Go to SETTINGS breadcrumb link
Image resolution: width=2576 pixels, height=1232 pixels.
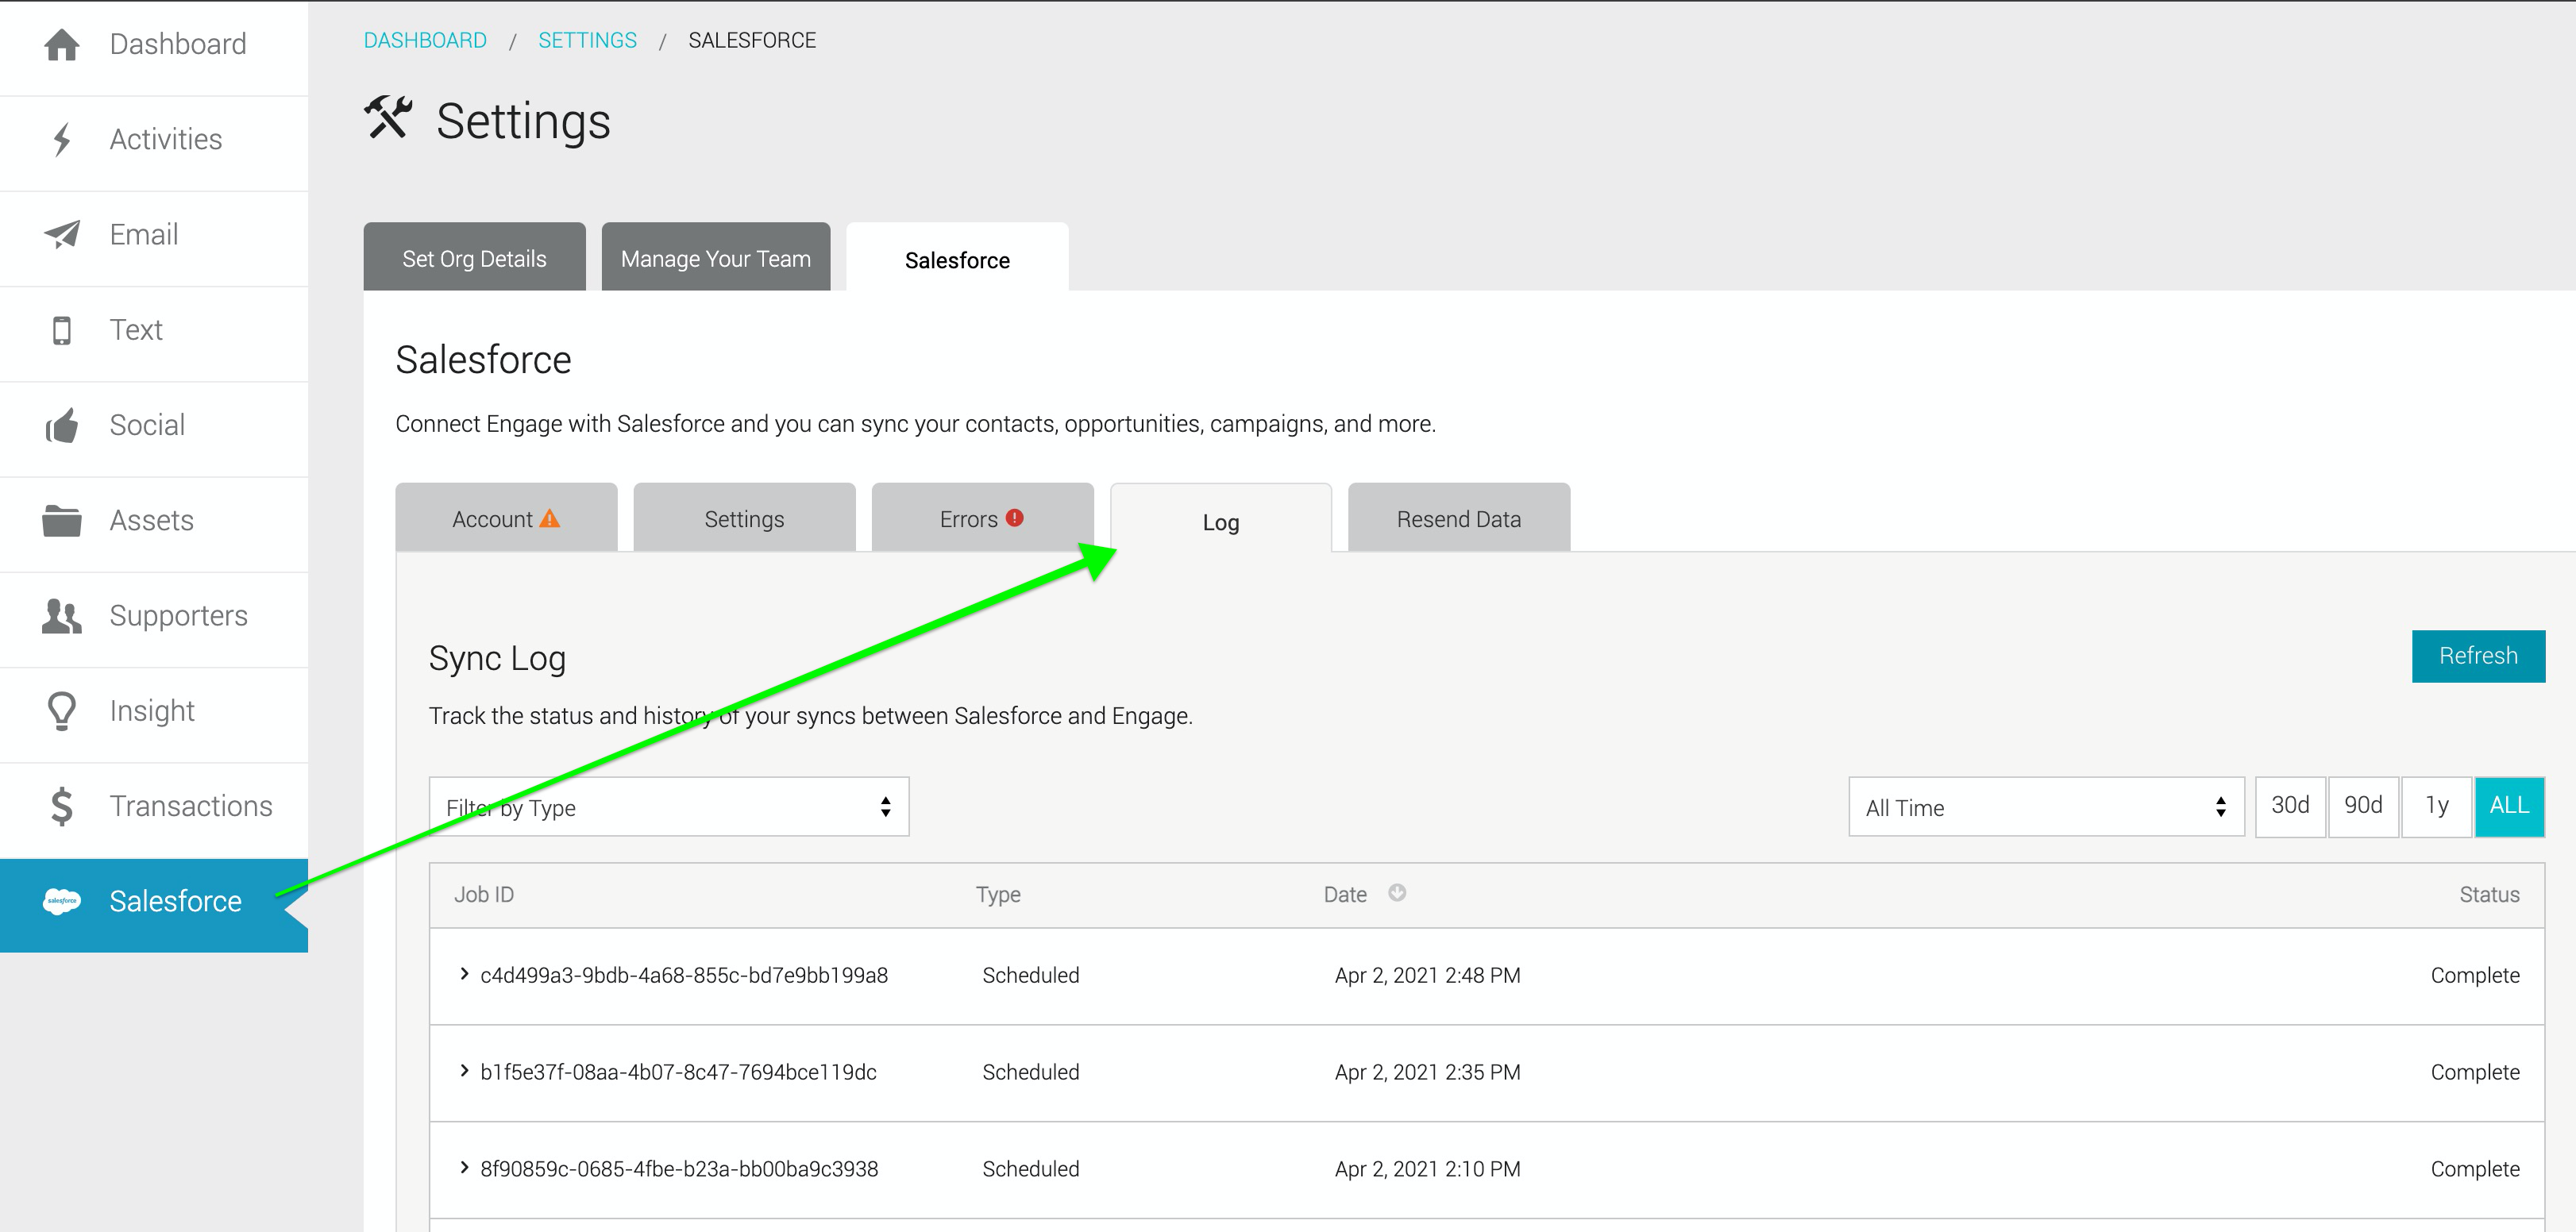pyautogui.click(x=587, y=40)
